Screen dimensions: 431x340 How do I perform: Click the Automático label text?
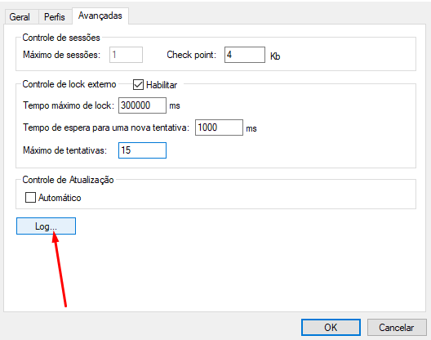tap(60, 198)
